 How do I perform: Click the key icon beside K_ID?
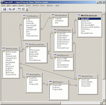pos(25,19)
